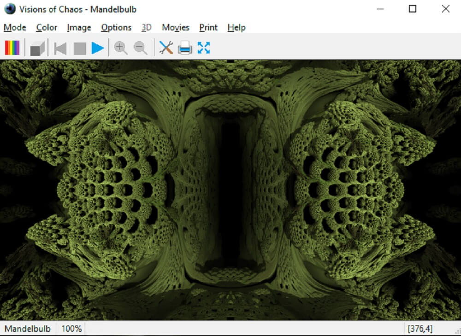
Task: Click the Visions of Chaos title bar icon
Action: point(10,9)
